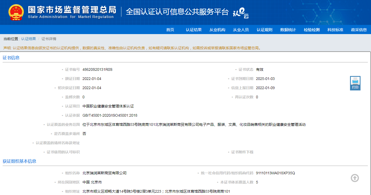Viewport: 371px width, 195px height.
Task: Open the 首页 menu item
Action: (170, 30)
